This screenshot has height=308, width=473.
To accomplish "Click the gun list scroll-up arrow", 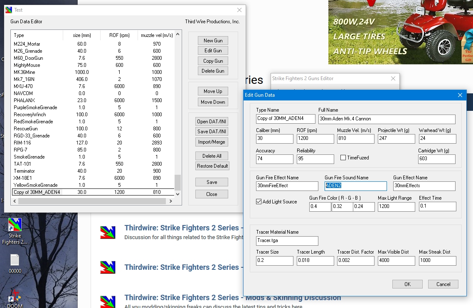I will (177, 34).
